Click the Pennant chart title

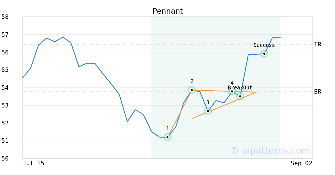pyautogui.click(x=167, y=11)
